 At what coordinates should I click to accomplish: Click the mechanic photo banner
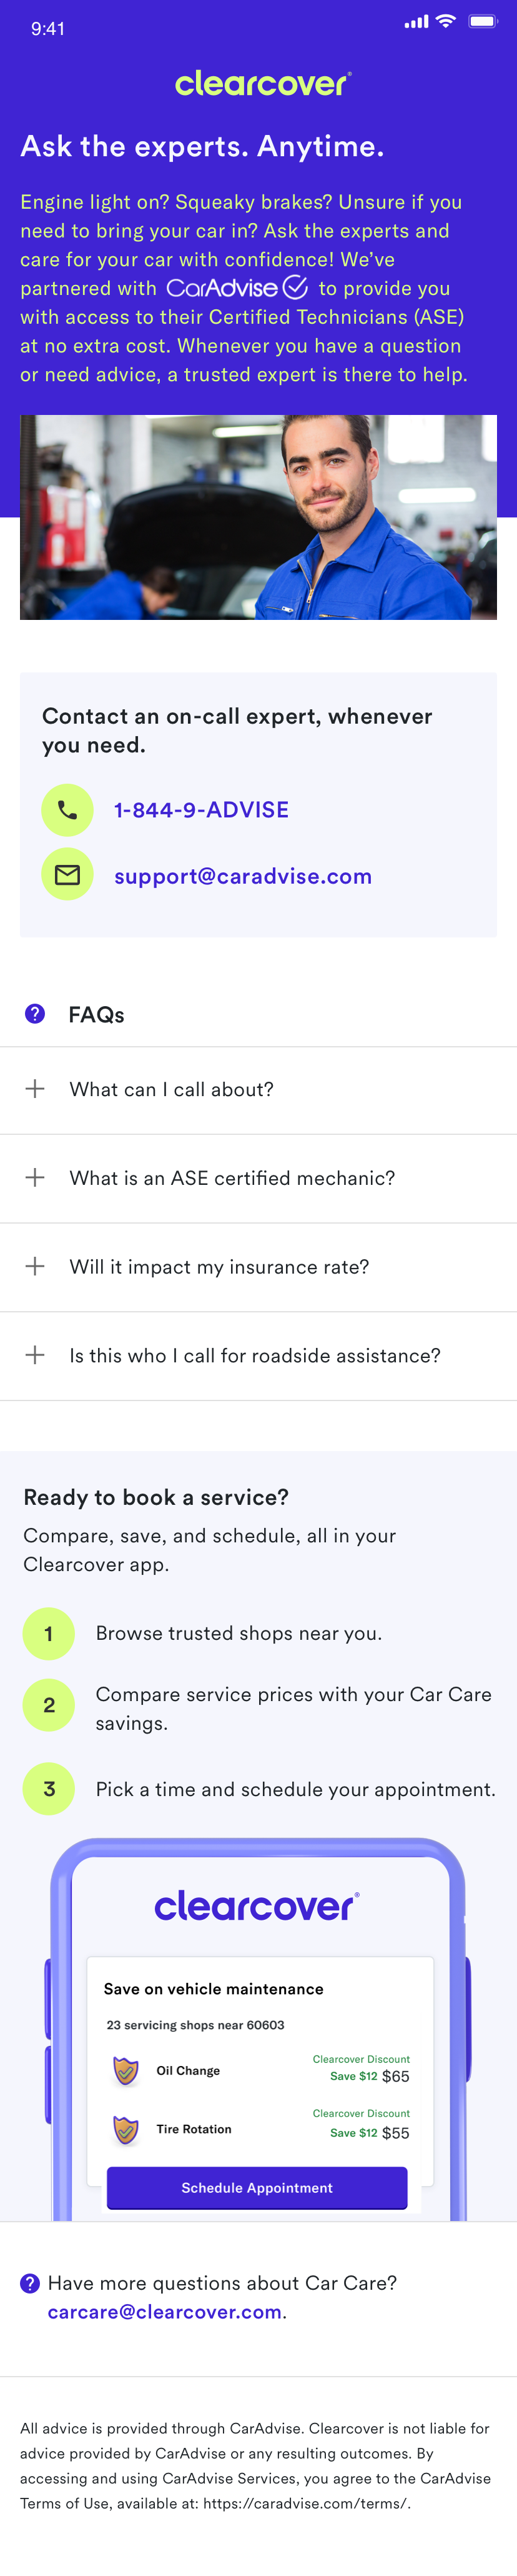(258, 517)
